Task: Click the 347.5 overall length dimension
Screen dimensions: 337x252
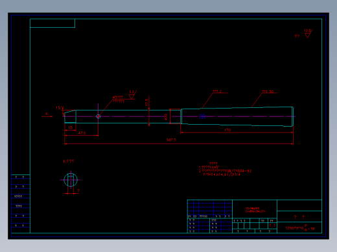Action: [x=171, y=140]
